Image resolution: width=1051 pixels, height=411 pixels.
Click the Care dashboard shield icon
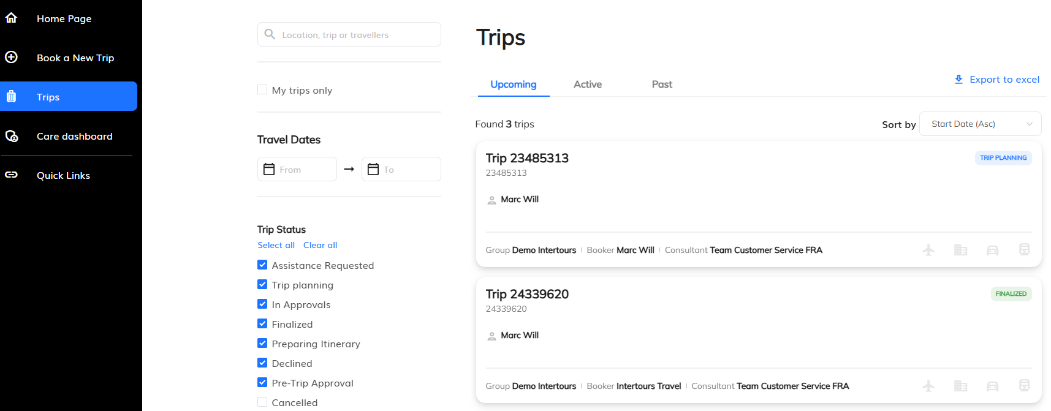pyautogui.click(x=11, y=136)
